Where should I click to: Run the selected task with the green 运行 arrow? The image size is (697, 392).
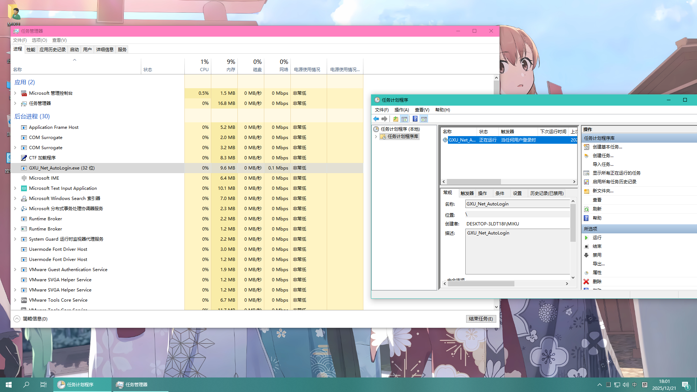point(587,237)
